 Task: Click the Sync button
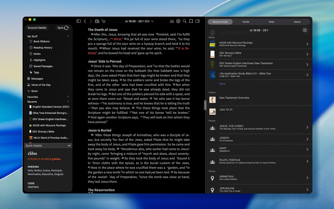pos(63,27)
